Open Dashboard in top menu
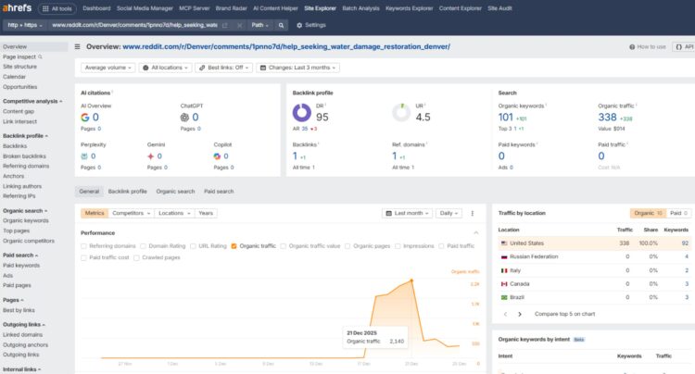Viewport: 695px width, 374px height. point(96,8)
